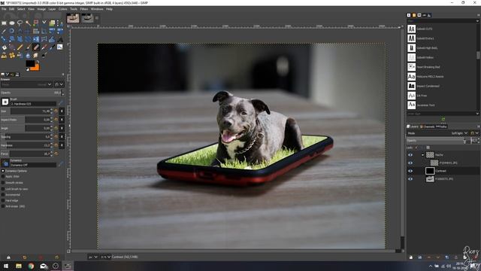This screenshot has width=481, height=271.
Task: Select the Paintbrush tool
Action: coord(28,47)
